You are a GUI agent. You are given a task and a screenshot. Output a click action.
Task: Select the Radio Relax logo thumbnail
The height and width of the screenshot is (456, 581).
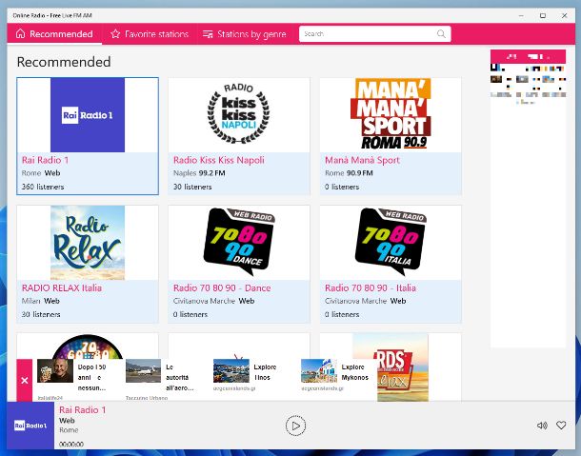click(88, 243)
